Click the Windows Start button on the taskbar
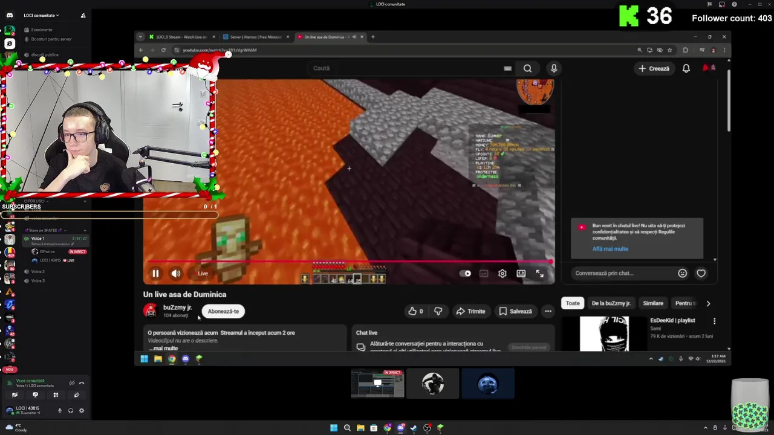 [x=333, y=428]
